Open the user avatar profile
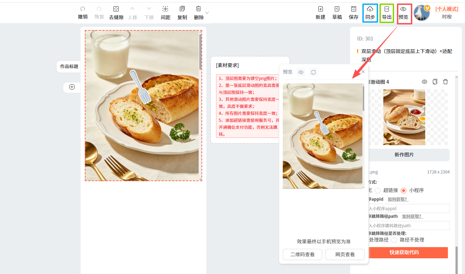465x274 pixels. tap(422, 13)
